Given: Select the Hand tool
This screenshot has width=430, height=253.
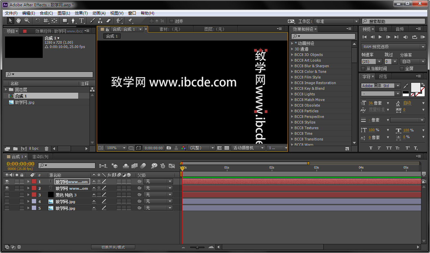Looking at the screenshot, I should tap(19, 21).
